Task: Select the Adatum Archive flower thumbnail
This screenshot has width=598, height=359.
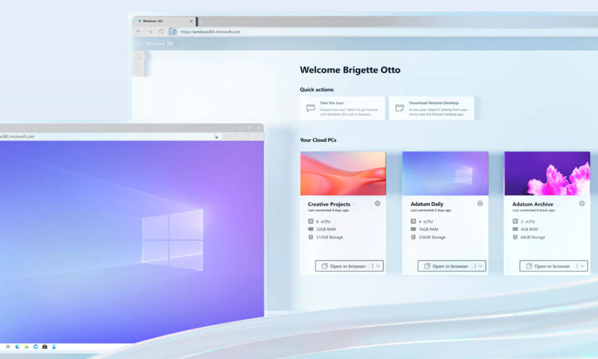Action: (x=547, y=174)
